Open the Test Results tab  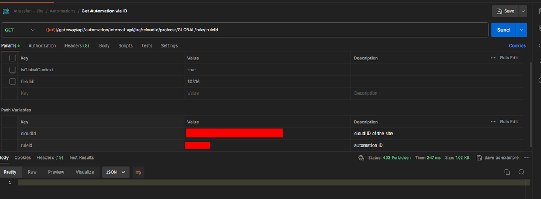(x=81, y=157)
